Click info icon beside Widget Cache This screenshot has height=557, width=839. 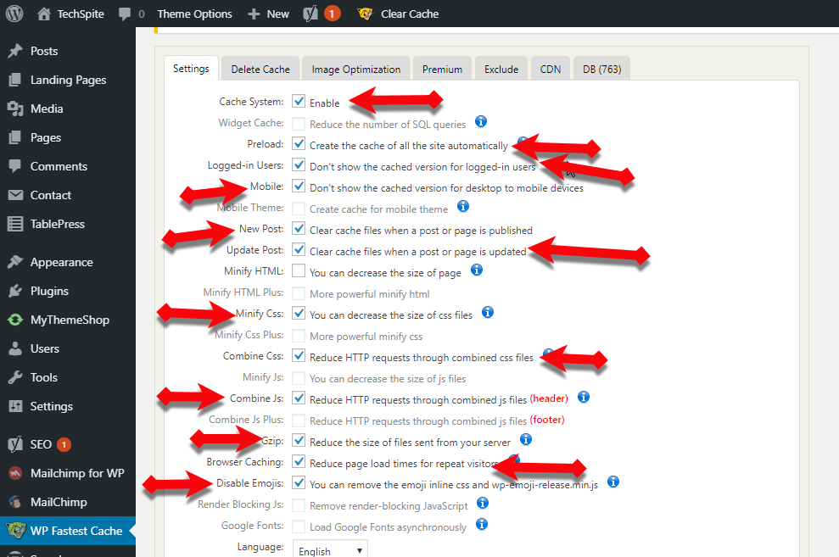coord(481,122)
